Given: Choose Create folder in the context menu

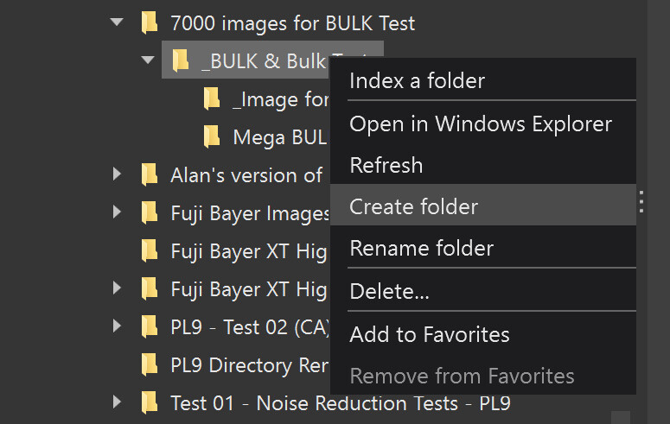Looking at the screenshot, I should pos(413,206).
